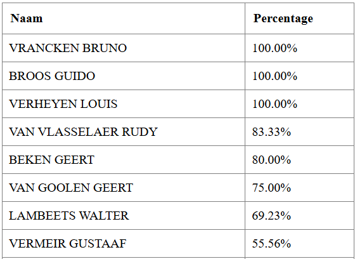355x259 pixels.
Task: Select the BEKEN GEERT name cell
Action: 124,160
